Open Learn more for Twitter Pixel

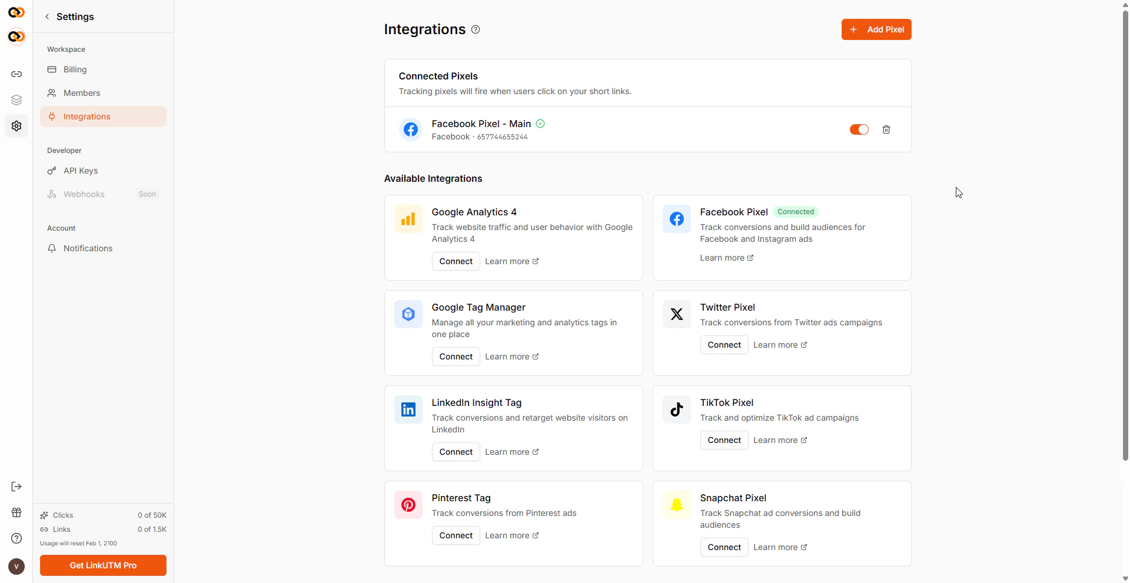point(780,345)
